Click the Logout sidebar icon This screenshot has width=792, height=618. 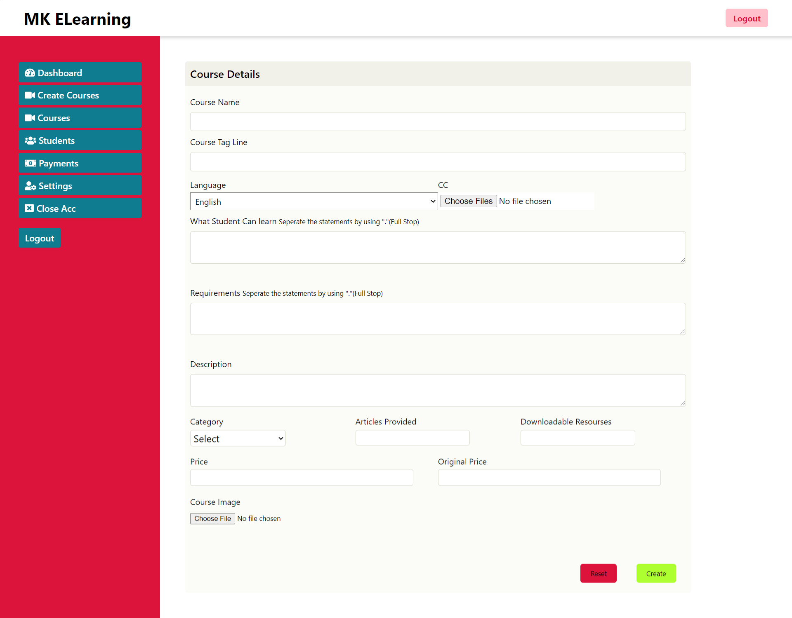pos(39,238)
